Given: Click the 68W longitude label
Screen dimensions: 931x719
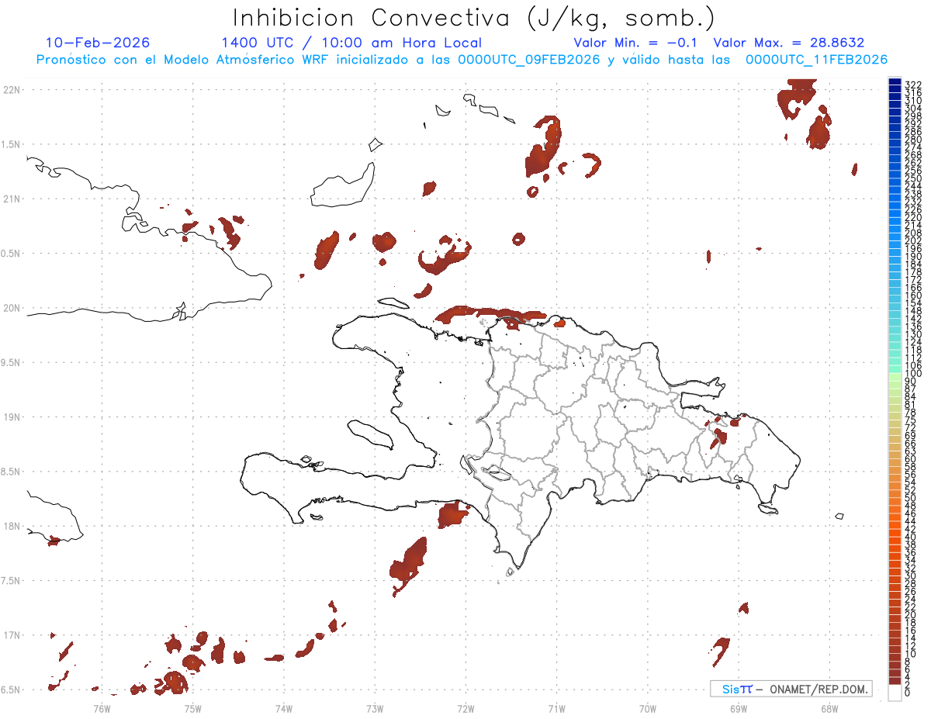Looking at the screenshot, I should tap(829, 707).
